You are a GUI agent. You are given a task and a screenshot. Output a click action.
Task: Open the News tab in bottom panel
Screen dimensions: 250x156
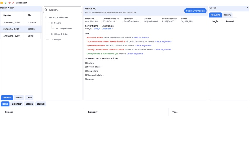pos(5,104)
